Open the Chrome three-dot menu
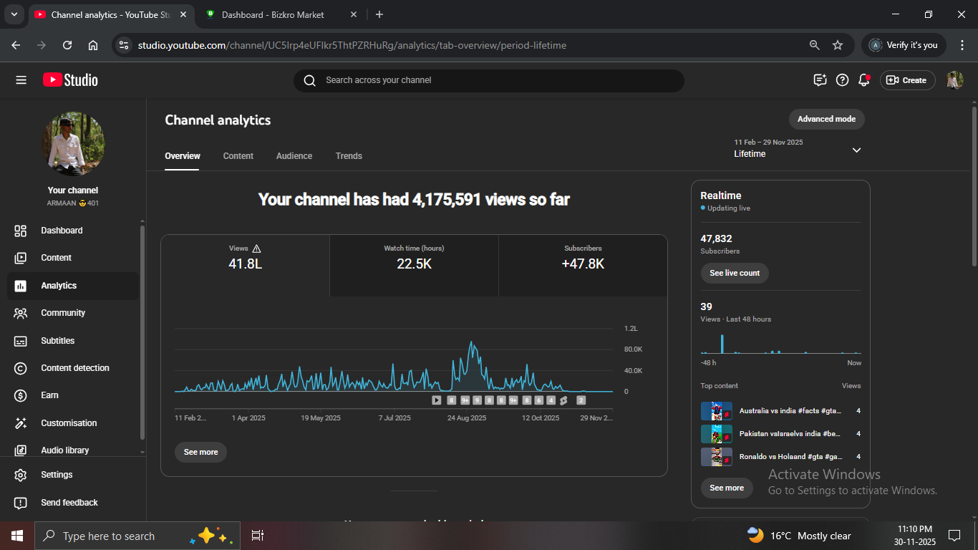Viewport: 978px width, 550px height. [962, 45]
